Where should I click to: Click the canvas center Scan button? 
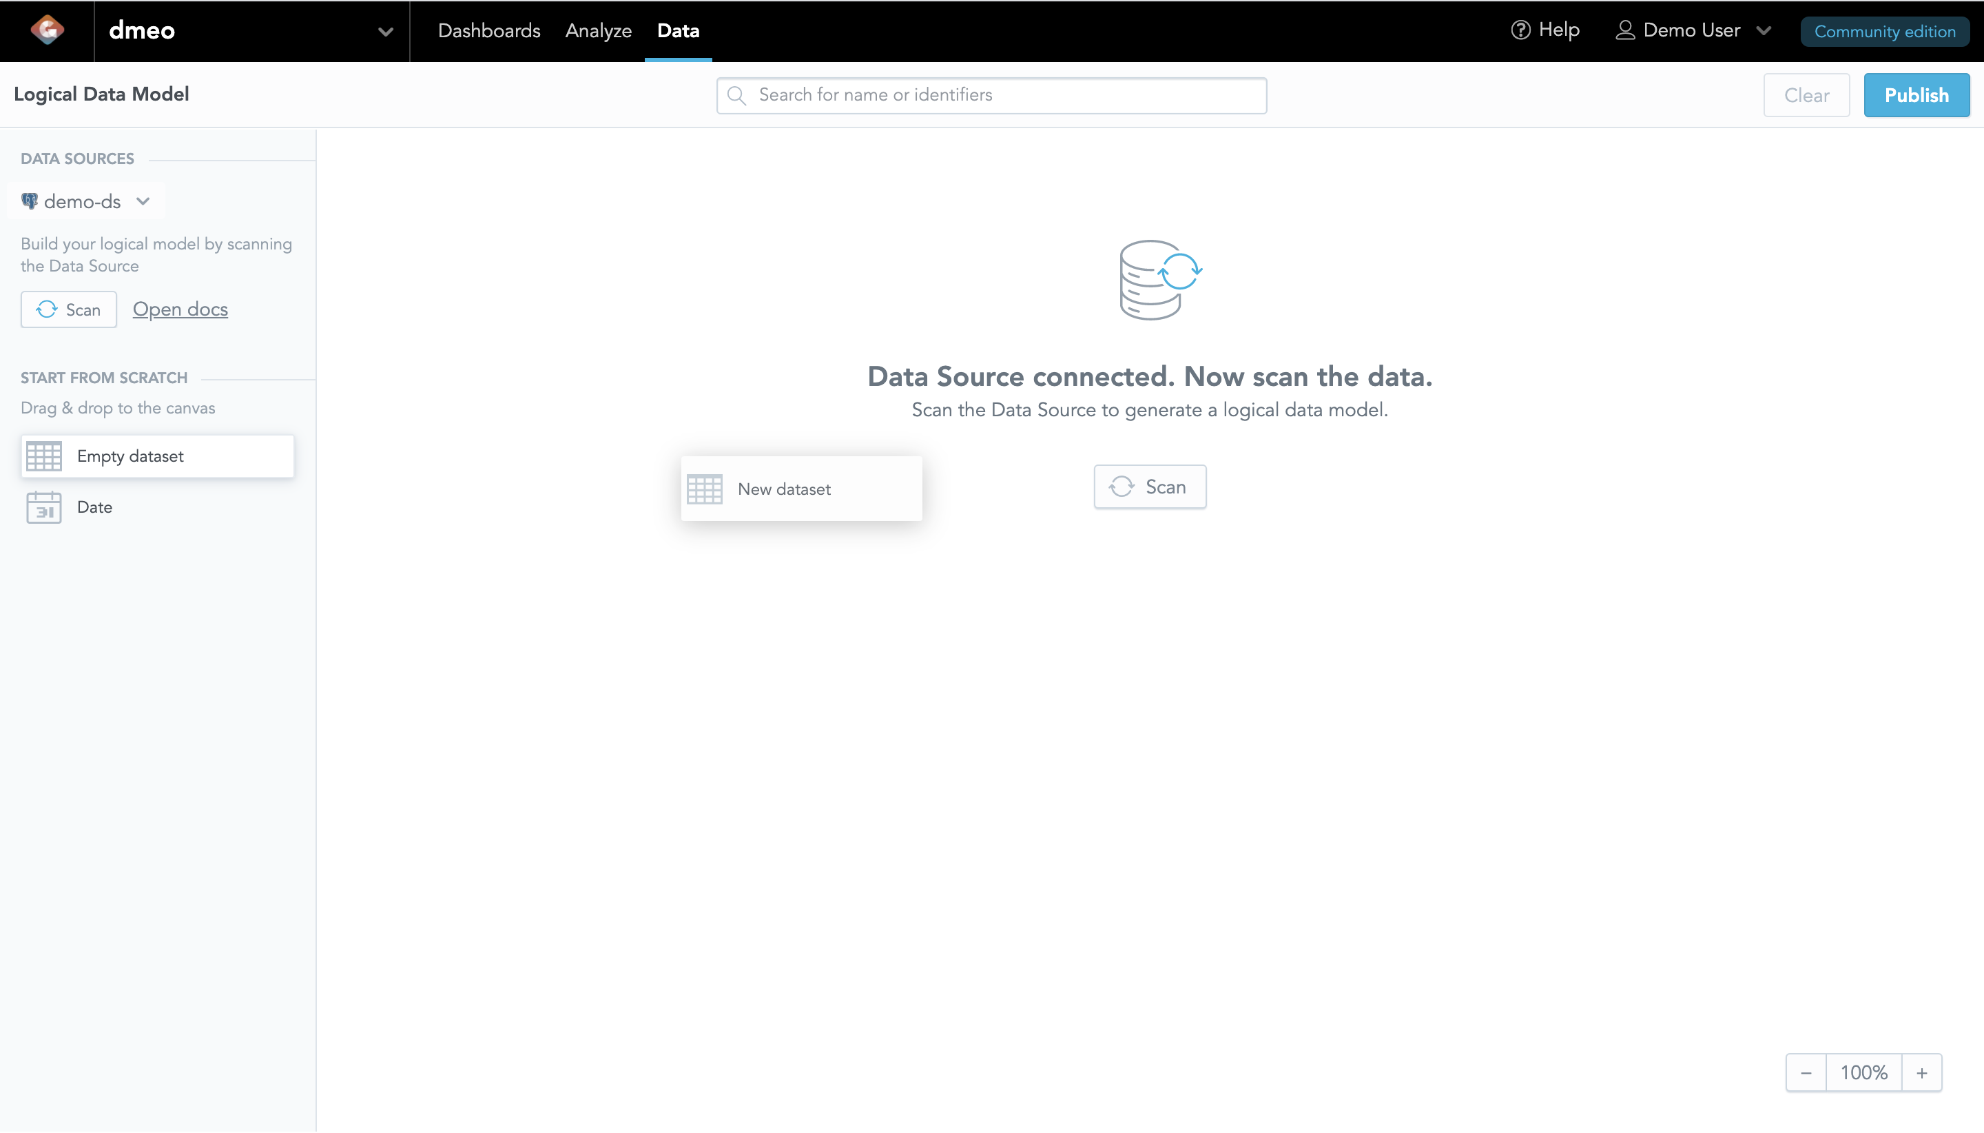[1150, 487]
